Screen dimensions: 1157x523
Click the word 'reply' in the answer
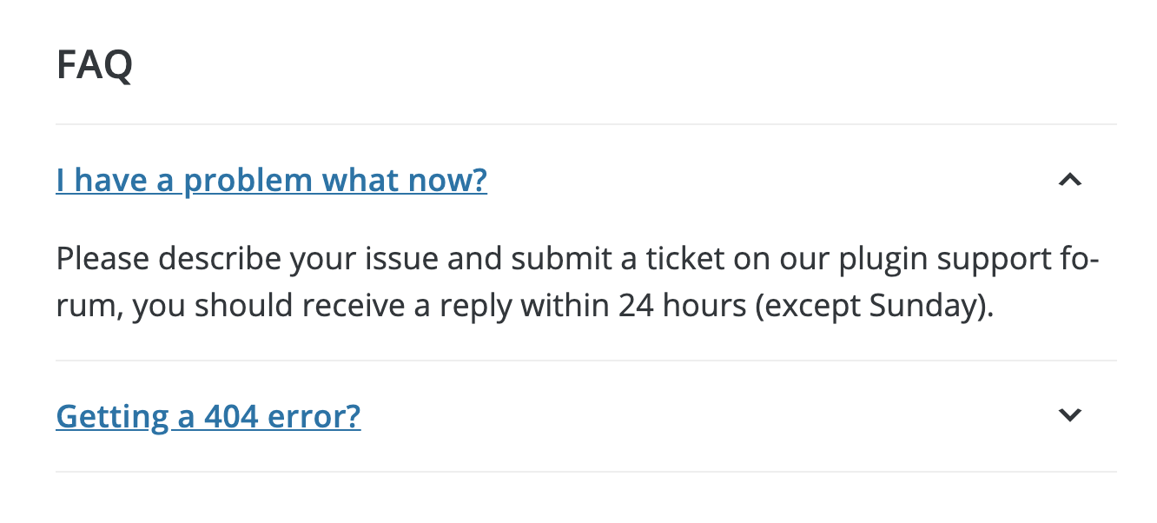coord(475,307)
